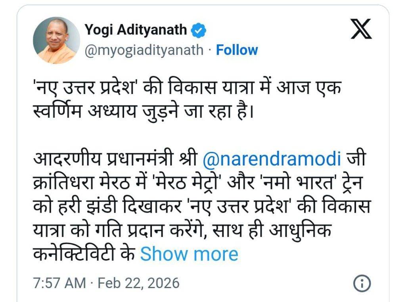Click the blue verified badge
The image size is (406, 302).
198,30
